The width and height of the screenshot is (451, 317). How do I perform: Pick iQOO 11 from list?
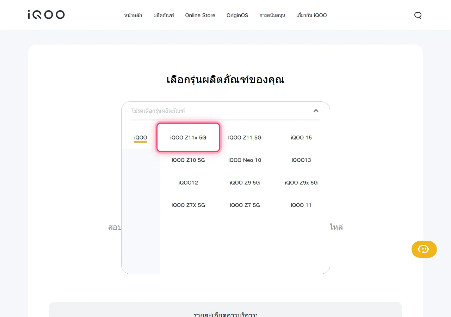pyautogui.click(x=301, y=205)
